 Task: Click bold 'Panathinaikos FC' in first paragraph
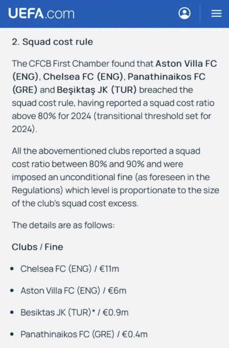tap(167, 77)
